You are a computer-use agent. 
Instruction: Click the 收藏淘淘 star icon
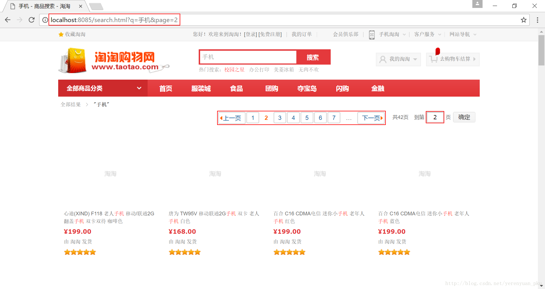tap(61, 34)
